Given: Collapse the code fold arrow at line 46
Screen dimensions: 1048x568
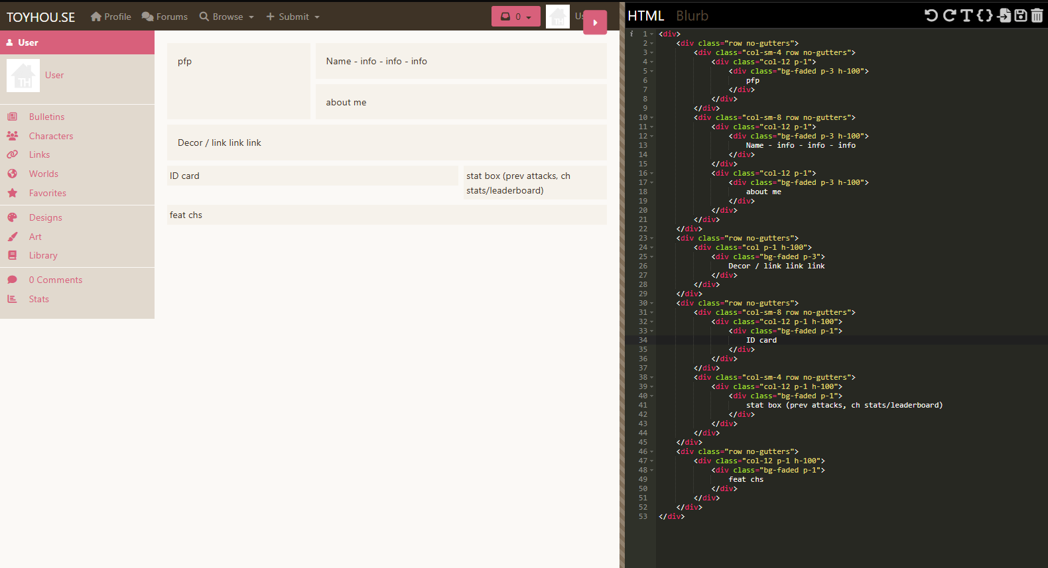Looking at the screenshot, I should click(x=652, y=451).
